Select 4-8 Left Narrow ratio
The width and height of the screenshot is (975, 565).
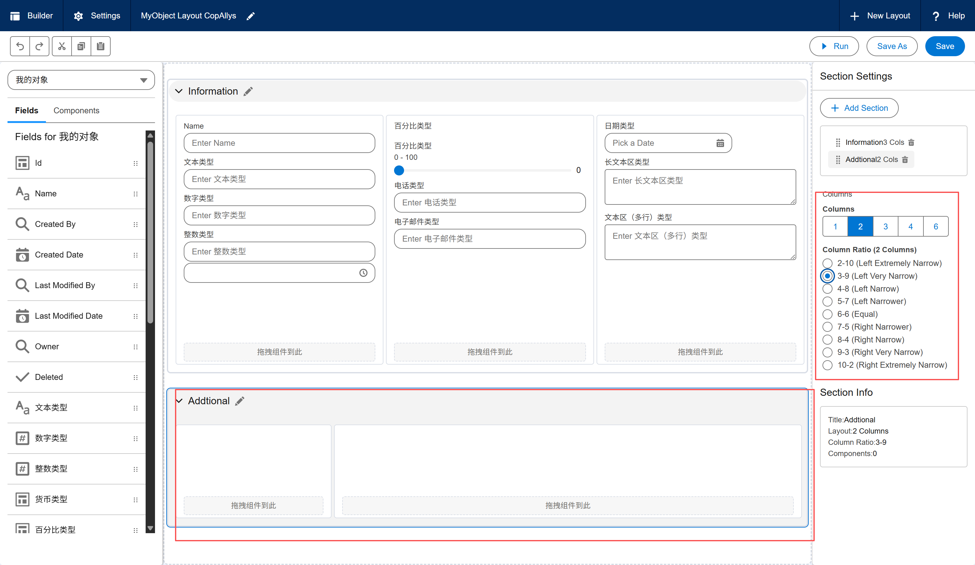pyautogui.click(x=827, y=289)
